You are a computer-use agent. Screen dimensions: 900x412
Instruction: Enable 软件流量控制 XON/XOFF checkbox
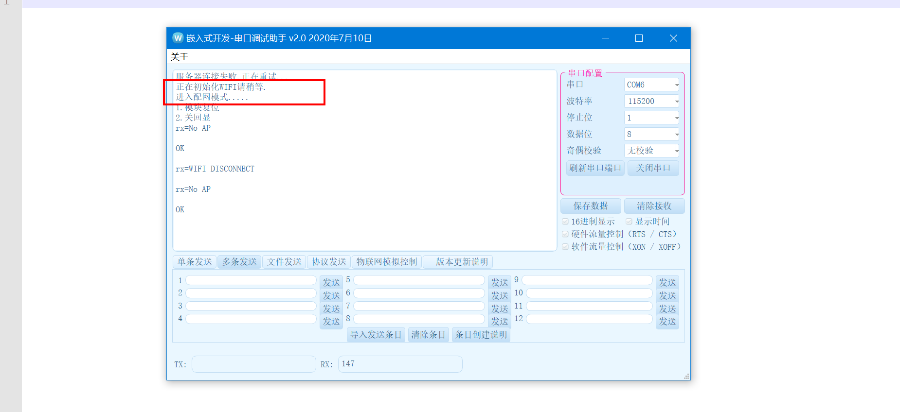[565, 247]
